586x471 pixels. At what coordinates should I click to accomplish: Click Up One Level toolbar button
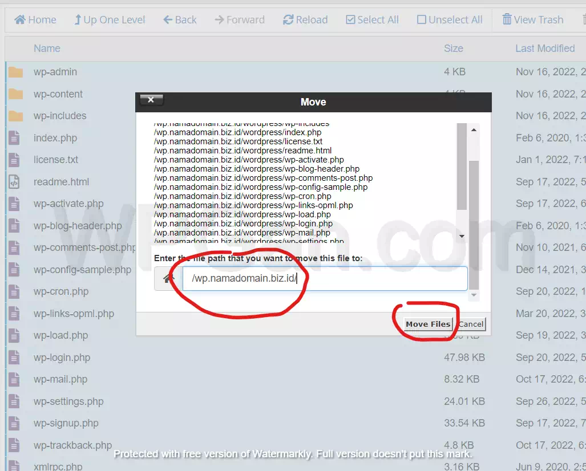point(110,20)
